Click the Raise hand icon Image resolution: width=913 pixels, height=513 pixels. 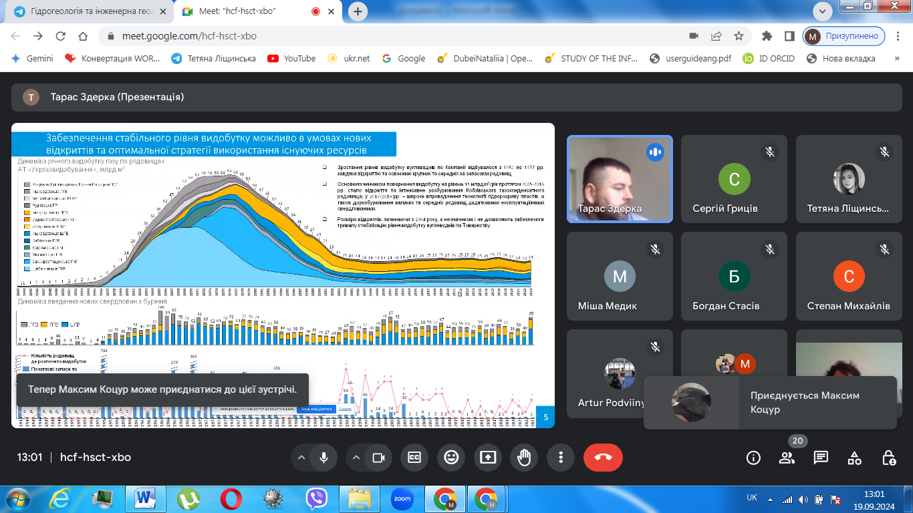524,458
